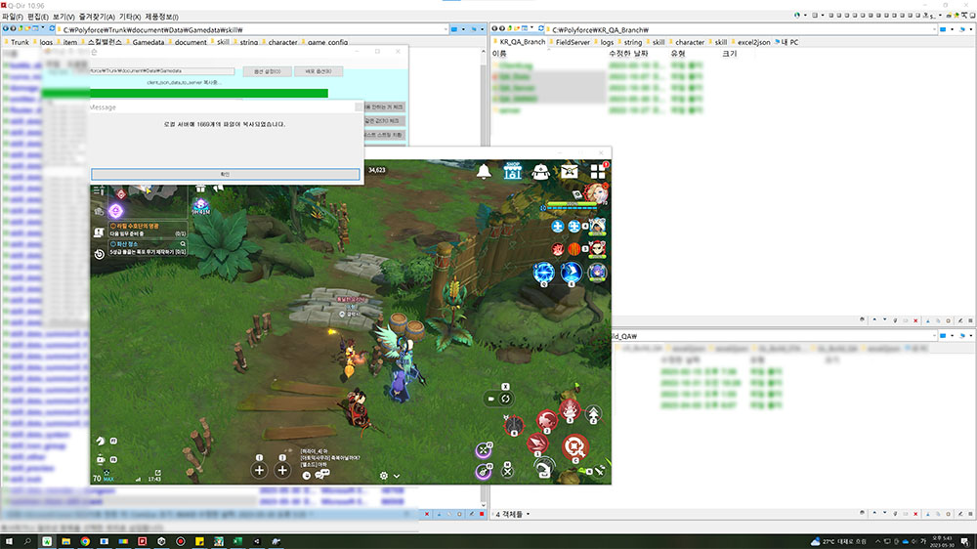Sort by 수정한 날짜 column in right pane
The width and height of the screenshot is (977, 549).
(x=628, y=54)
